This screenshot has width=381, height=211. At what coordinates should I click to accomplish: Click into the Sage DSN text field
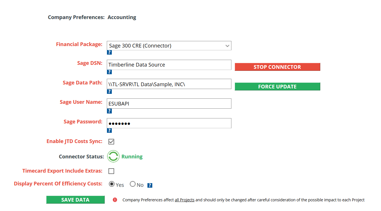(169, 65)
